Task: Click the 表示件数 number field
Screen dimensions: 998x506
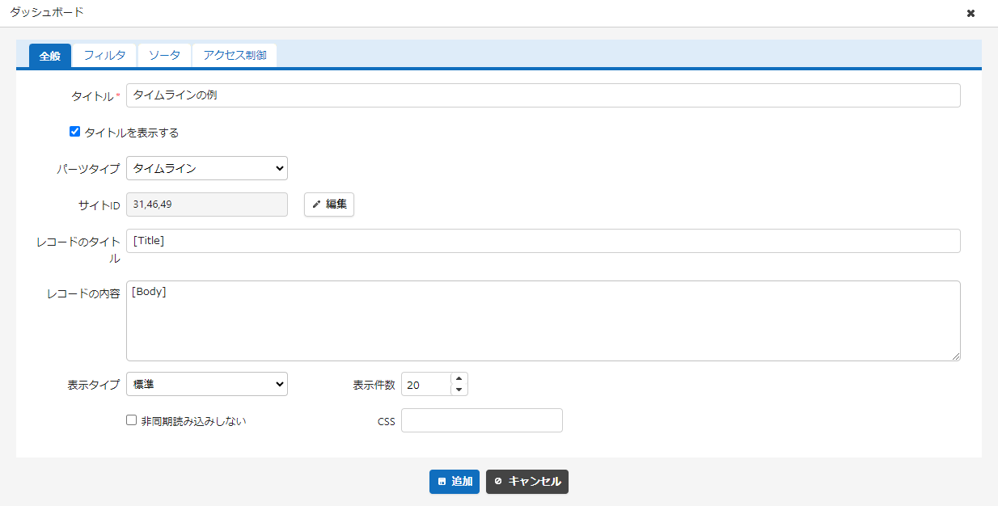Action: [425, 385]
